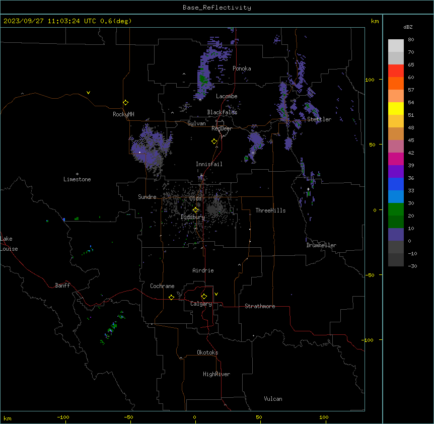
Task: Pick the orange 60-57 dBZ legend swatch
Action: [396, 83]
